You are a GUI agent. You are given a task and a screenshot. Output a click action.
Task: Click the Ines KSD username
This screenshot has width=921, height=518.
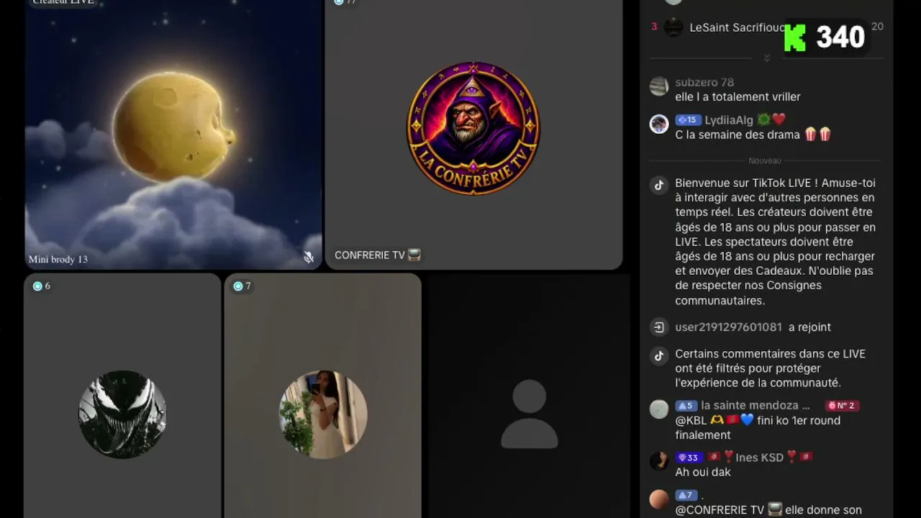tap(760, 458)
